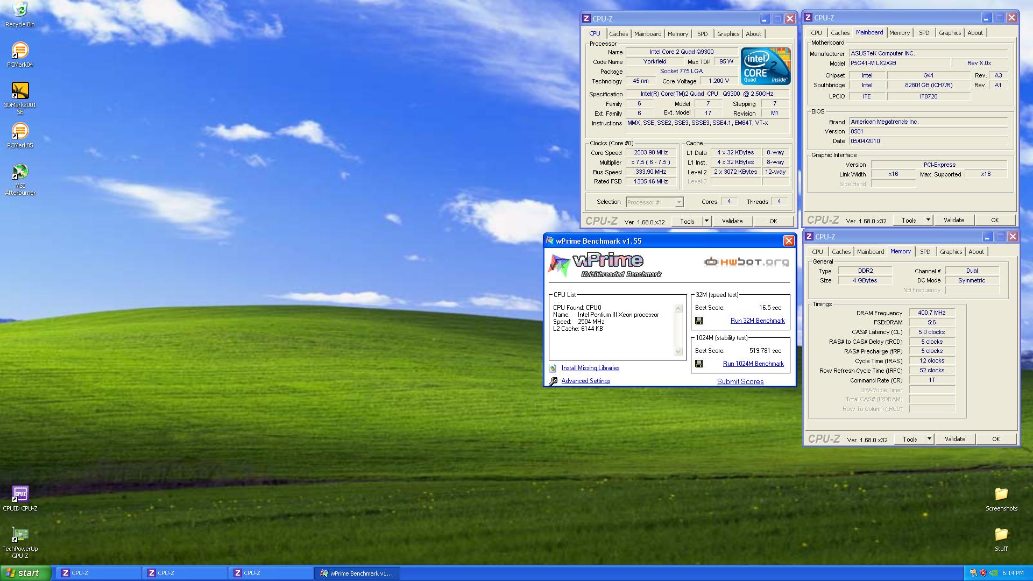Click DRAM Frequency value 400.7 MHz
This screenshot has height=581, width=1033.
point(931,313)
